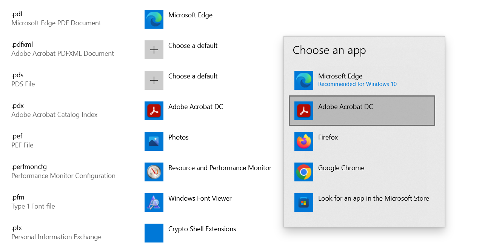
Task: Click the Recommended for Windows 10 text
Action: coord(357,84)
